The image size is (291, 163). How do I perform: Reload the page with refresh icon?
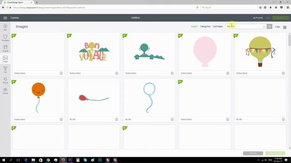click(197, 8)
